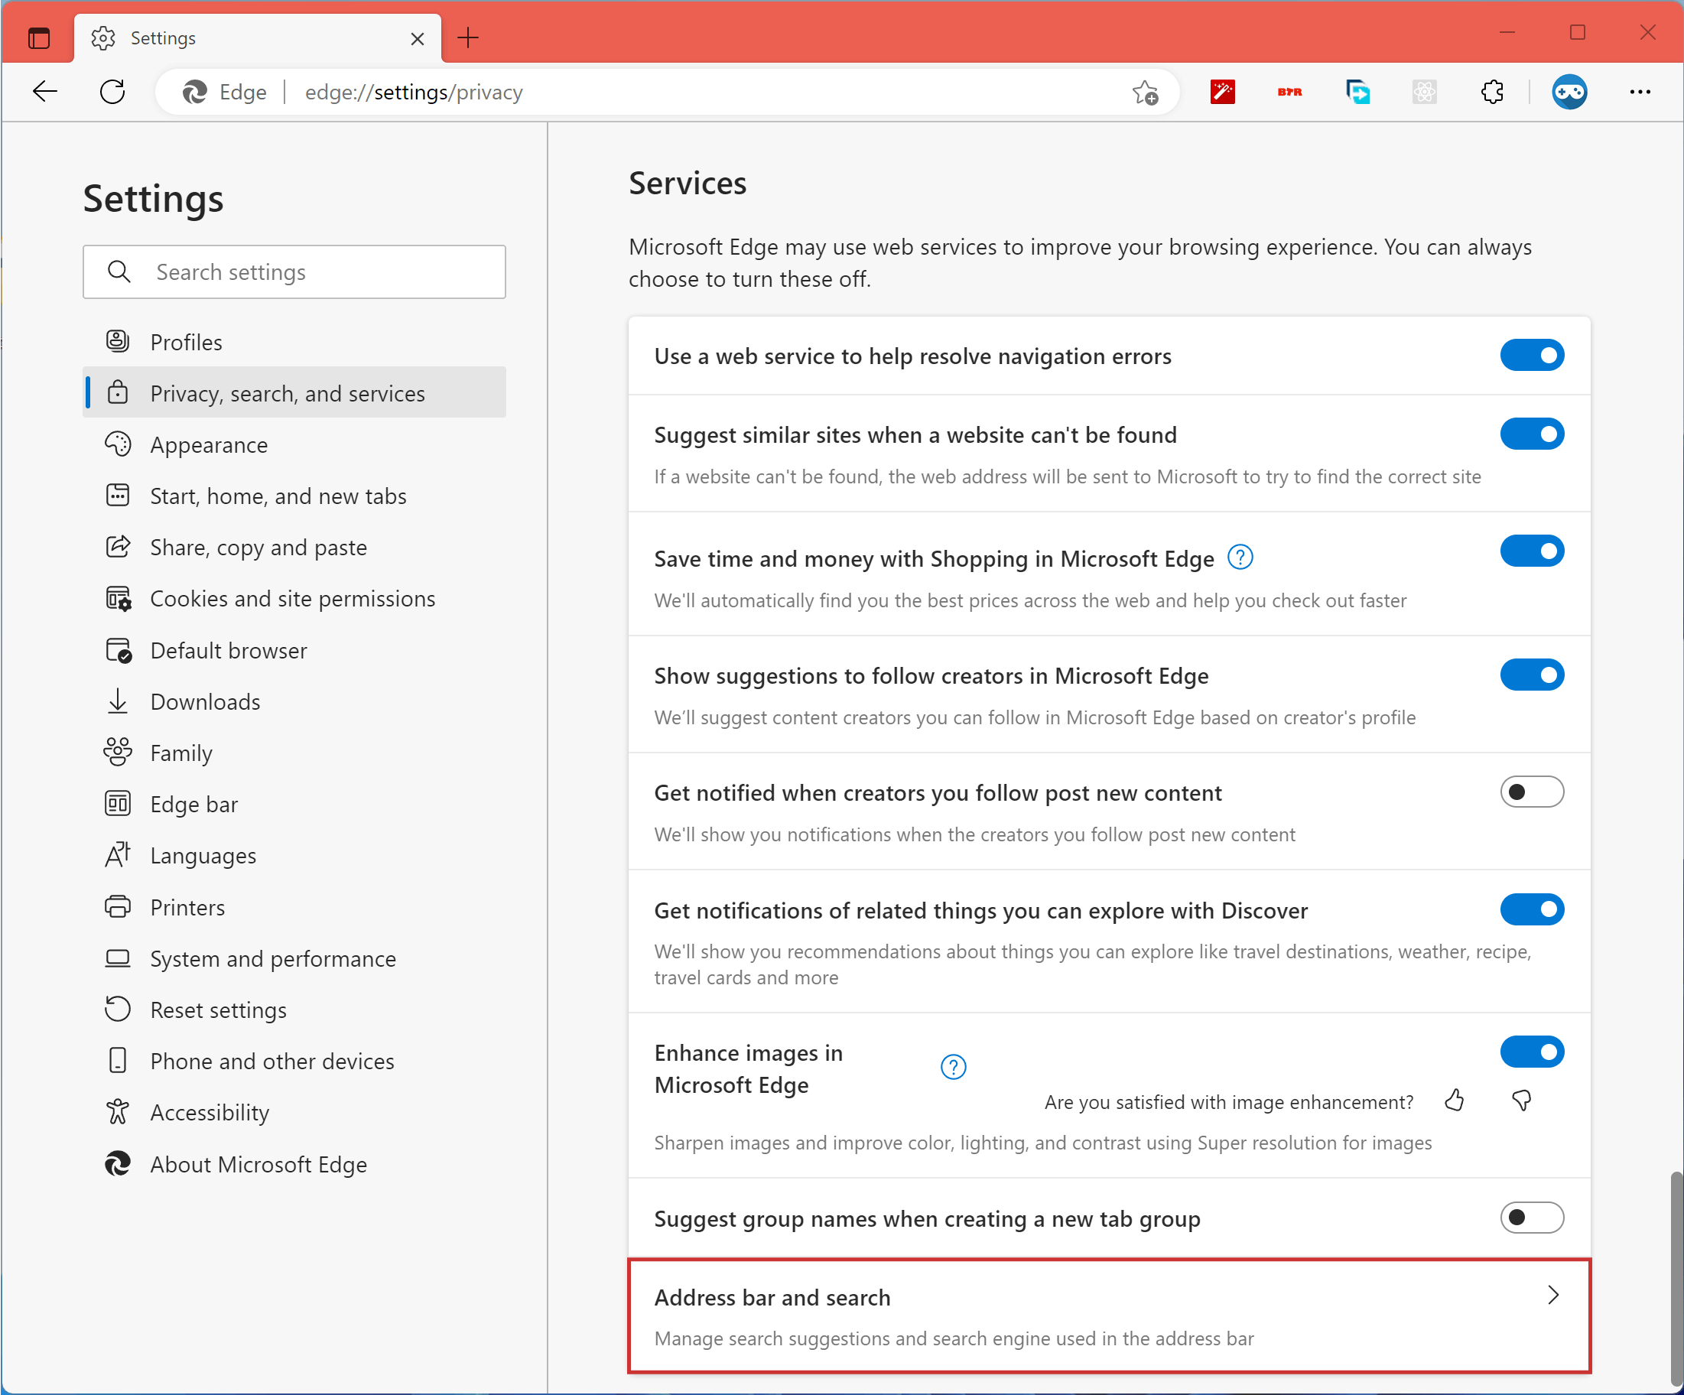Expand Address bar and search chevron
The width and height of the screenshot is (1684, 1395).
pos(1552,1295)
